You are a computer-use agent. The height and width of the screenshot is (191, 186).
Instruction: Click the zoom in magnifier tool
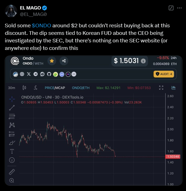pos(12,180)
